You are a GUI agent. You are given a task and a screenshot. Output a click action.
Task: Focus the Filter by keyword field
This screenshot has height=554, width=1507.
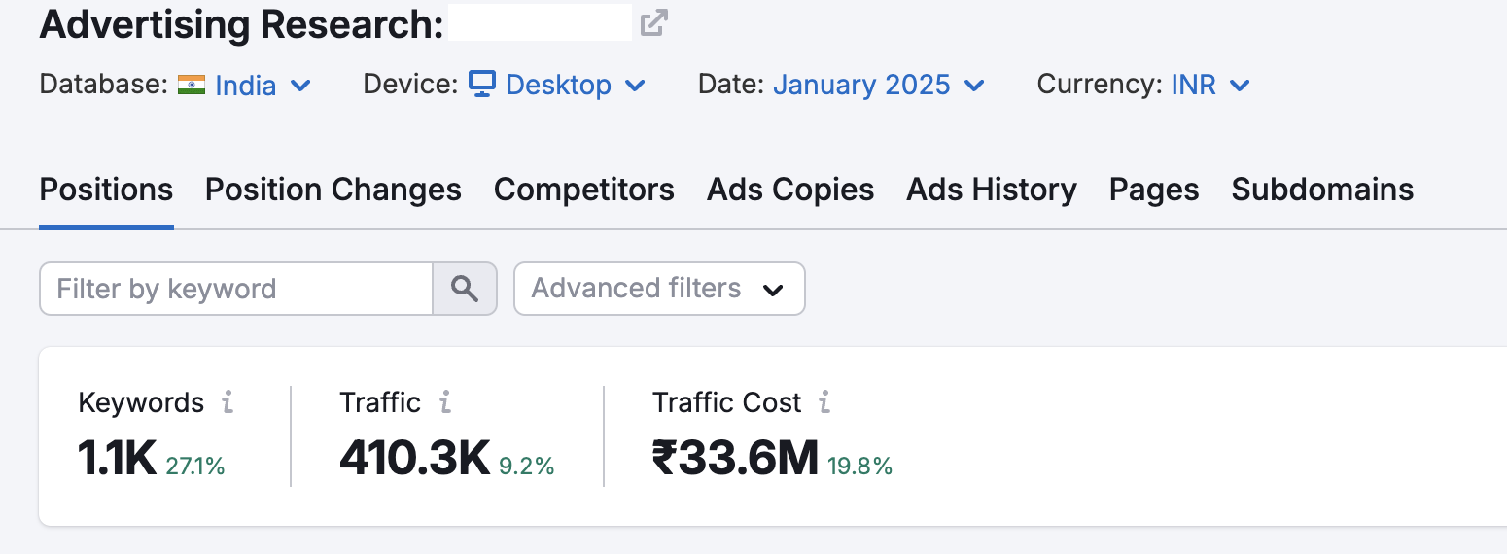tap(236, 289)
